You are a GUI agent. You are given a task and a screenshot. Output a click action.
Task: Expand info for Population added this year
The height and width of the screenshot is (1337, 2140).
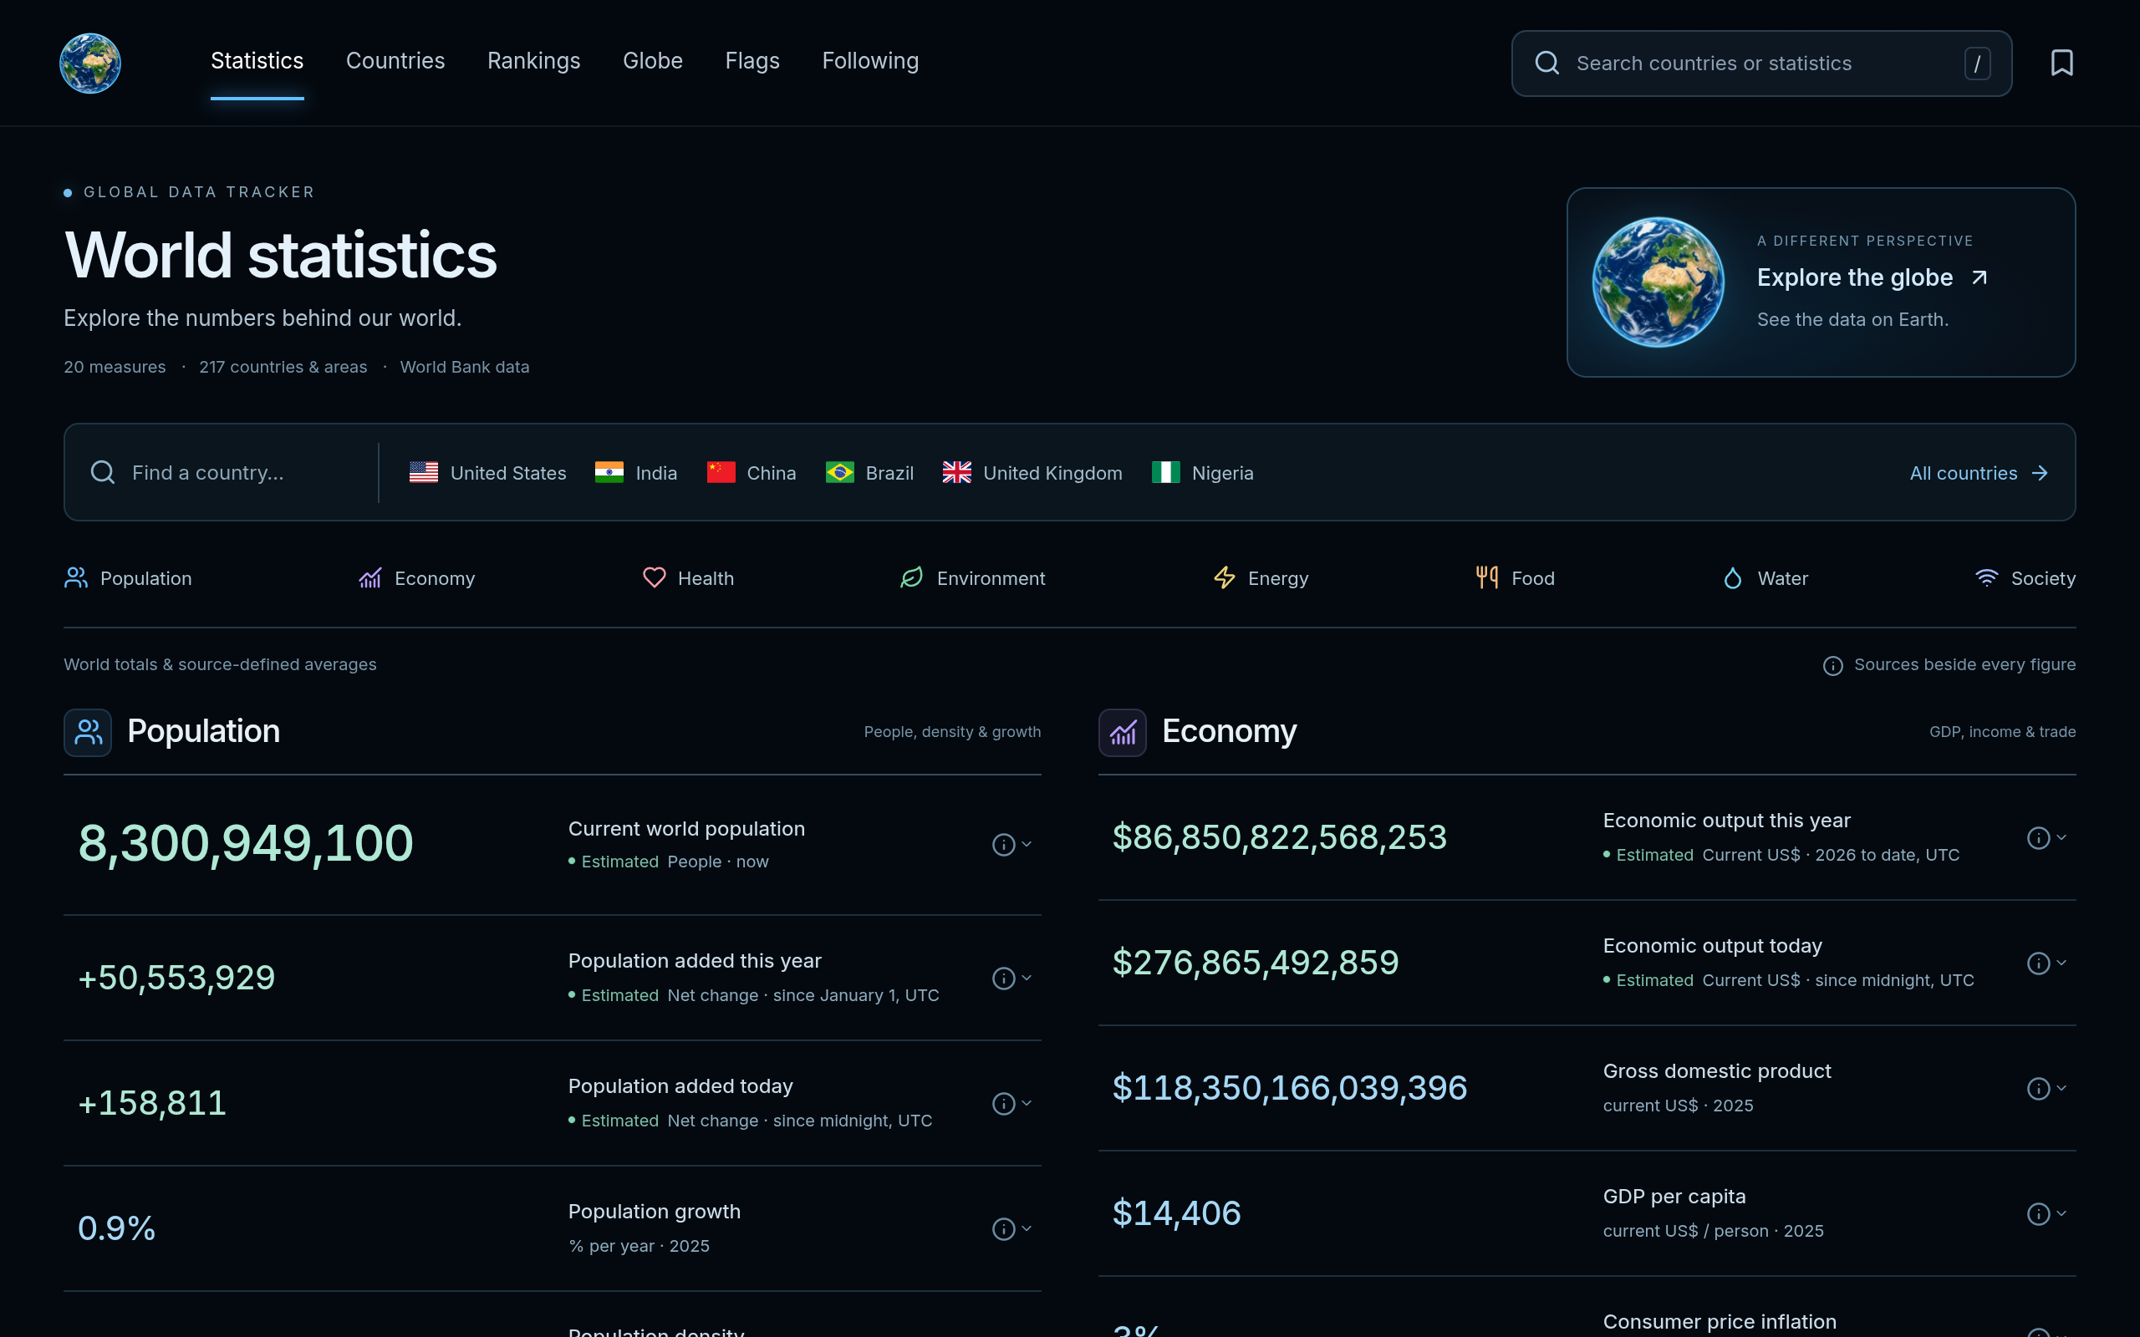coord(1011,978)
